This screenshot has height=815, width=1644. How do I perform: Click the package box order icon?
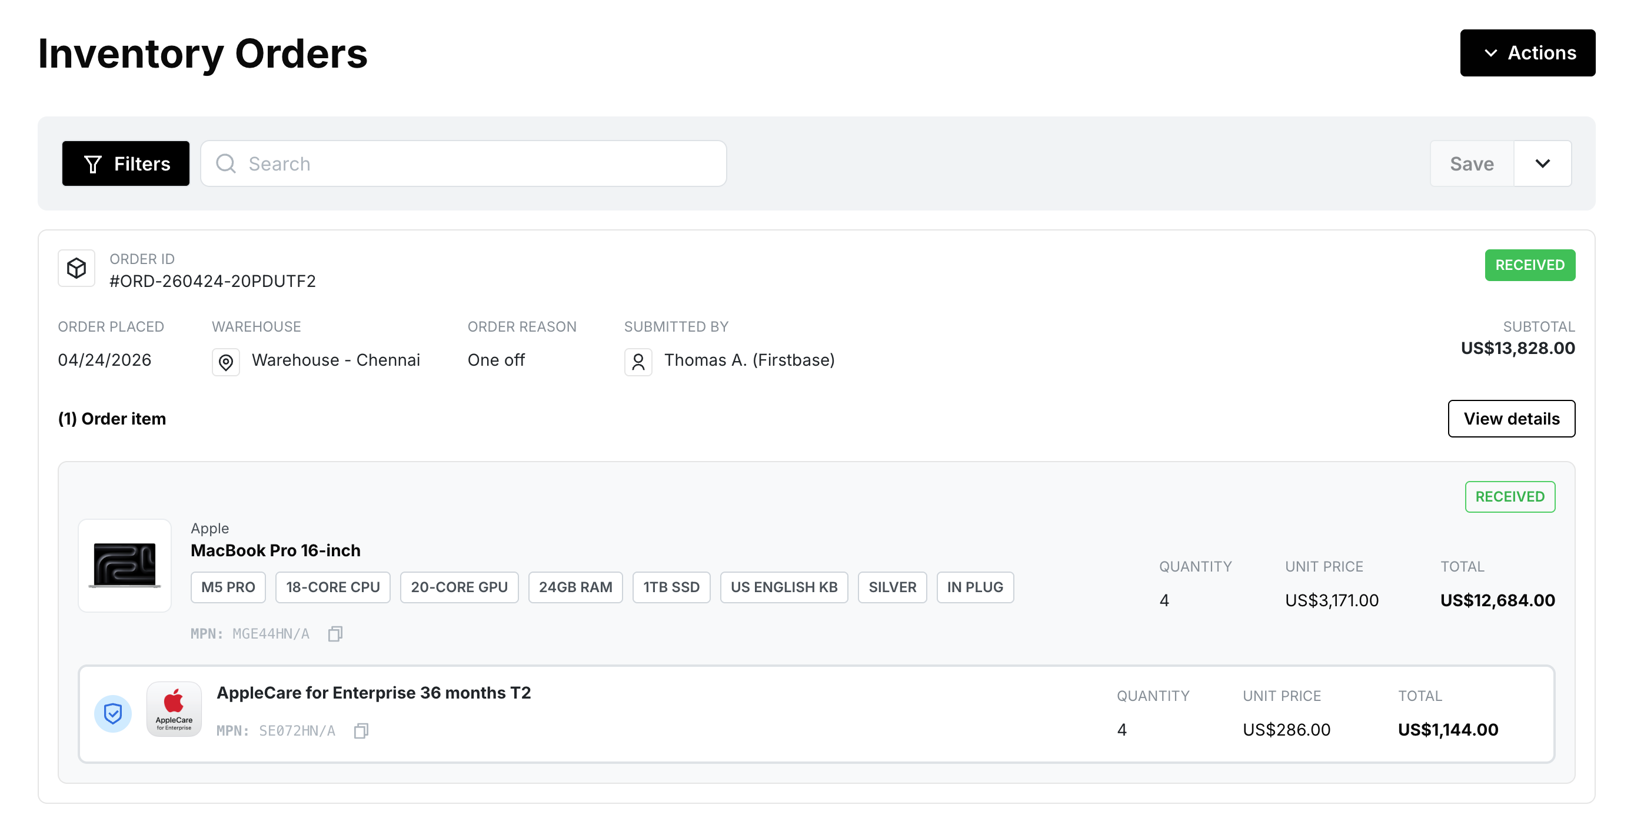[x=76, y=269]
